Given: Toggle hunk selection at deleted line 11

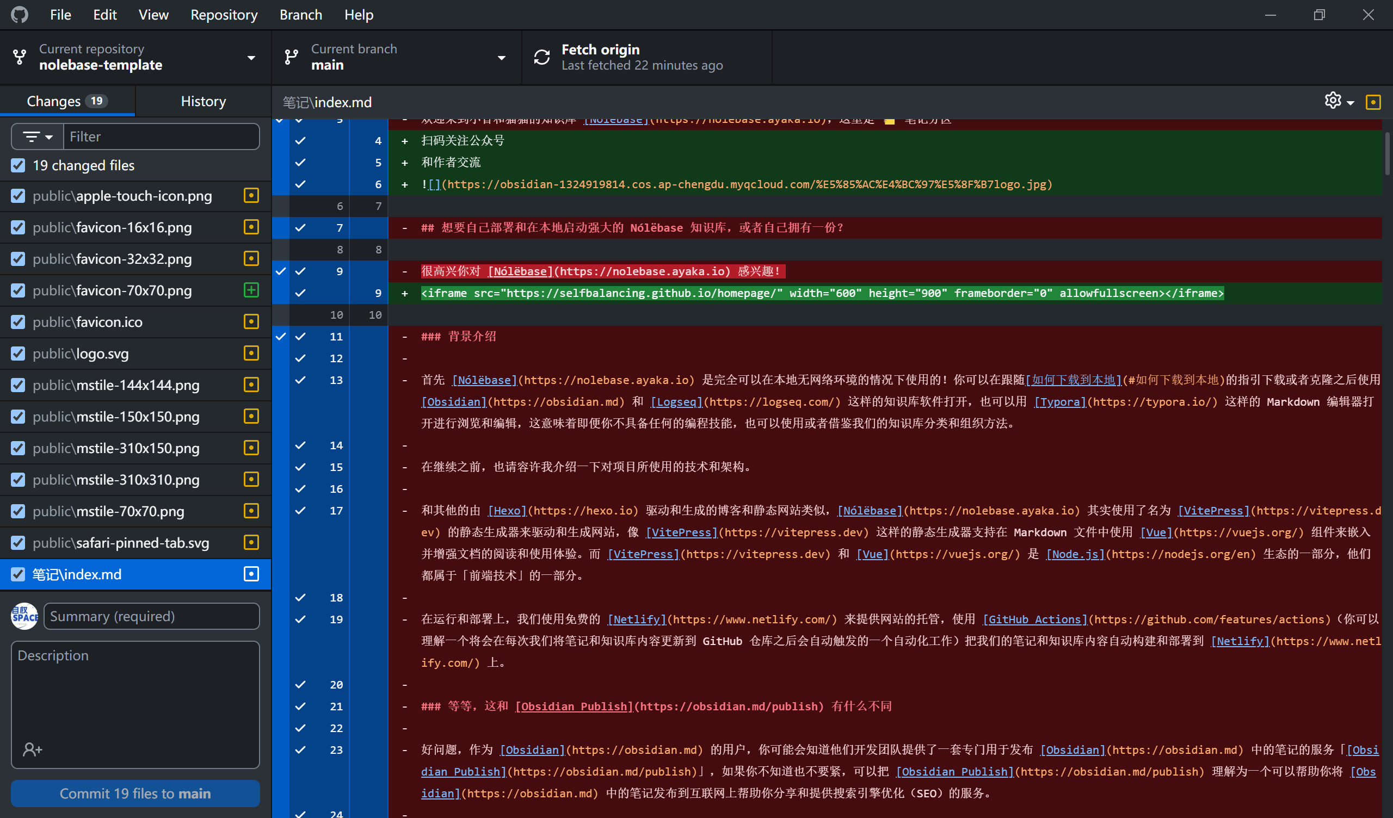Looking at the screenshot, I should 281,337.
